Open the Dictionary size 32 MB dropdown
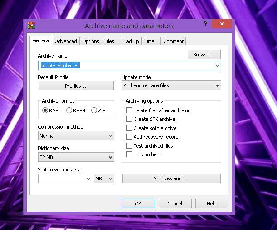 click(x=76, y=157)
